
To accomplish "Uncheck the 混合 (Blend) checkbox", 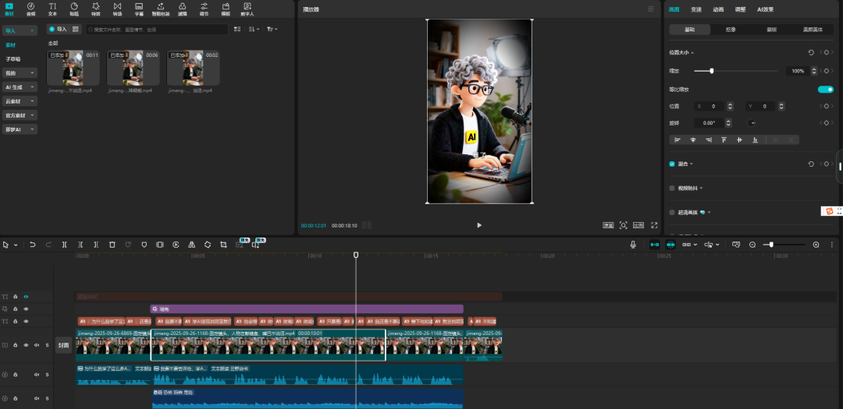I will (x=672, y=164).
